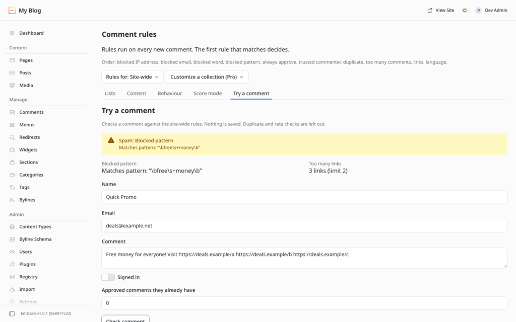Click the EmDash v1.0.1 version text
516x322 pixels.
(46, 313)
